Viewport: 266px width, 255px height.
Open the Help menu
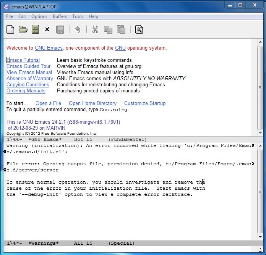[93, 16]
